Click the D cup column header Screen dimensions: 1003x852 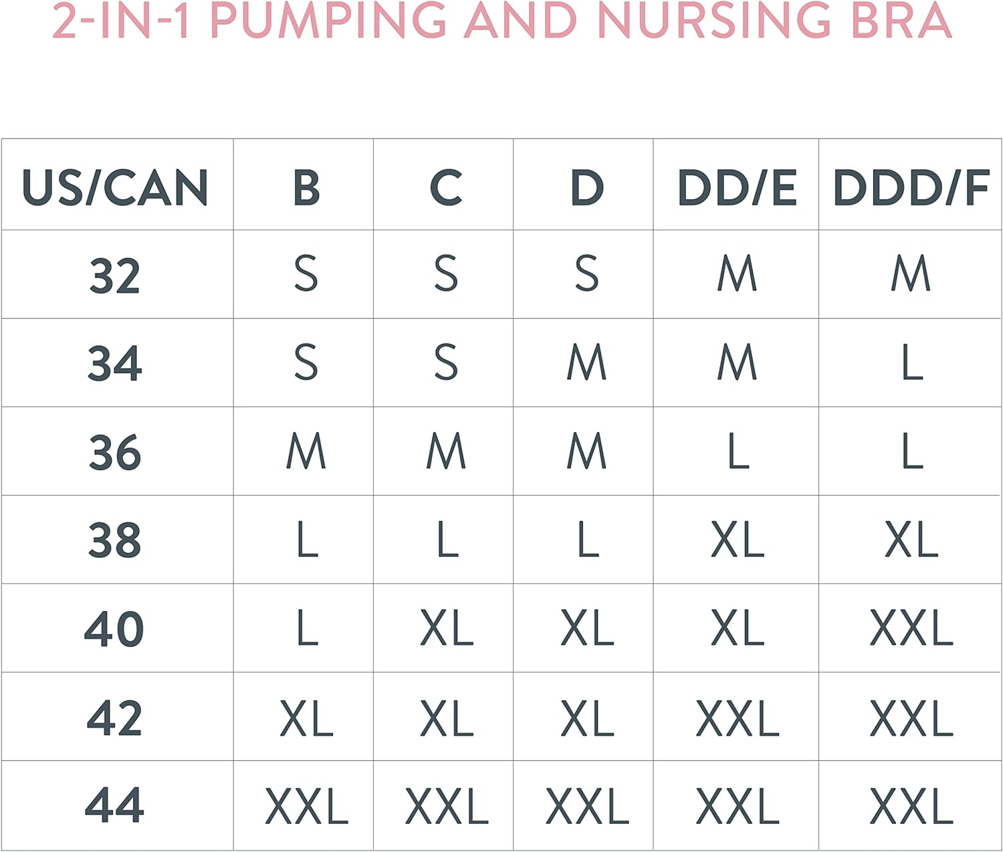click(x=586, y=187)
